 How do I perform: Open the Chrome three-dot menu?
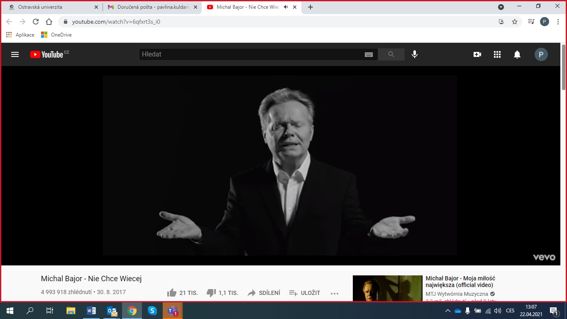(x=558, y=22)
